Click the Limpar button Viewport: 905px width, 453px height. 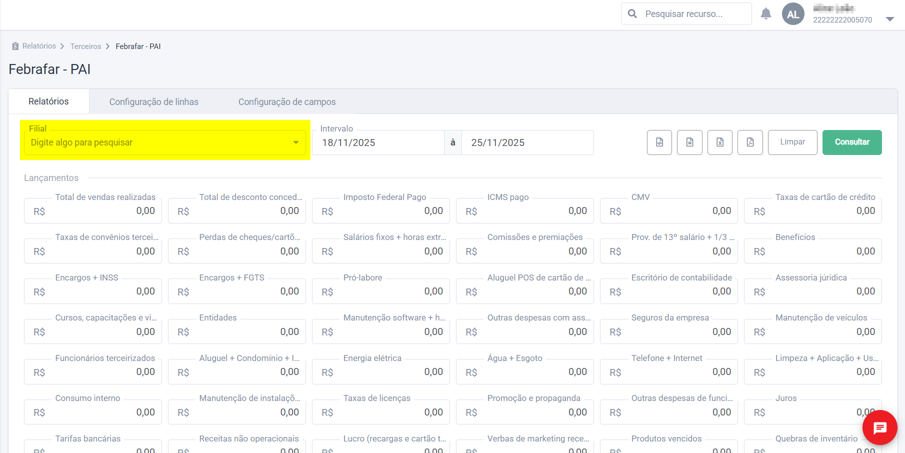(x=792, y=142)
